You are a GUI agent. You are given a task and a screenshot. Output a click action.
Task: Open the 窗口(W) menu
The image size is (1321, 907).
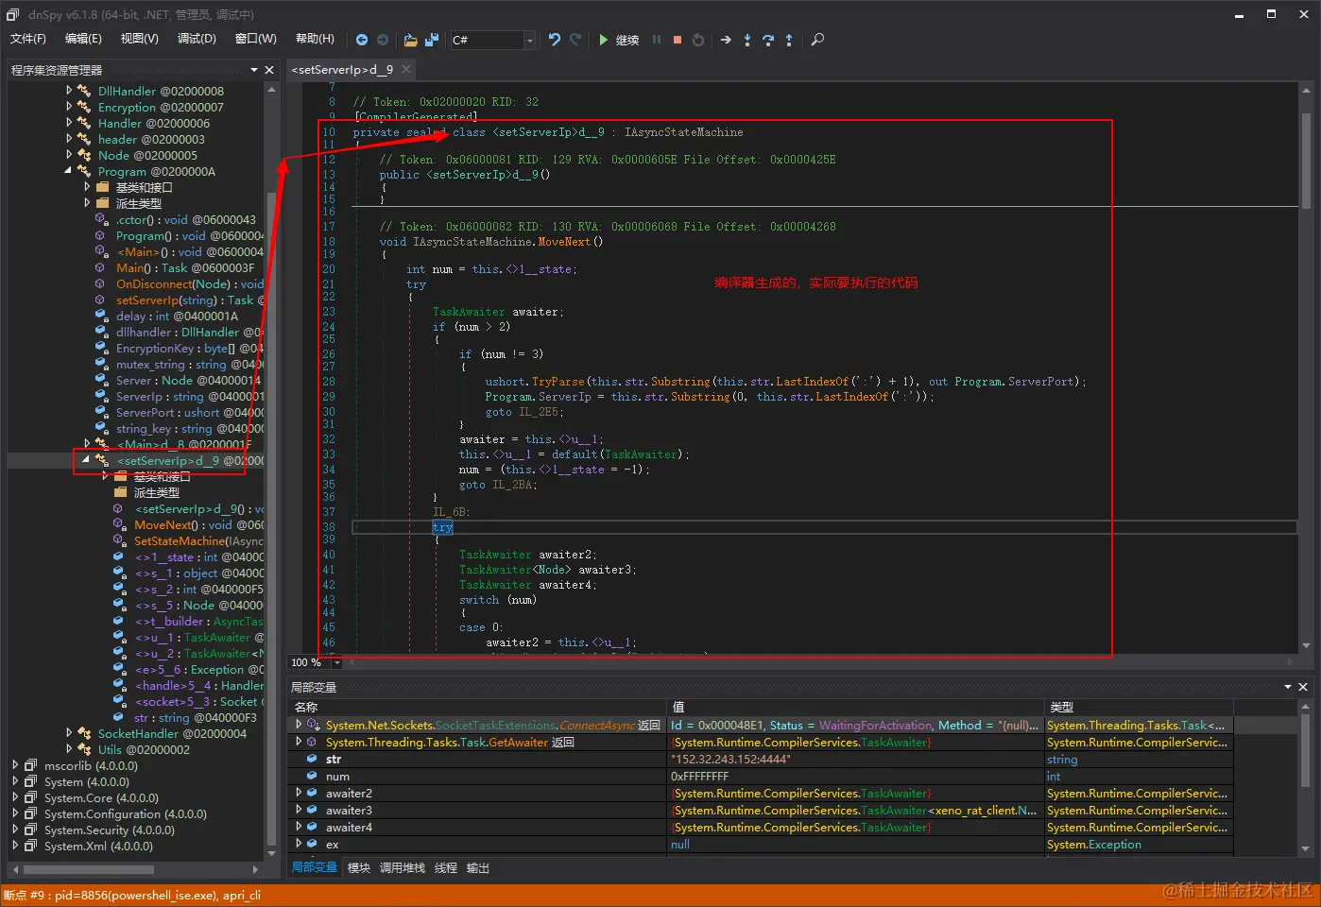click(x=256, y=39)
